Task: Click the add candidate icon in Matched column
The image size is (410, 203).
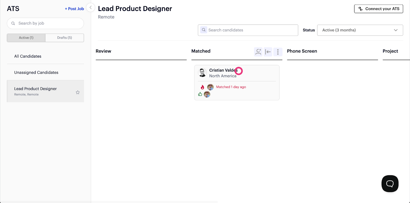Action: pos(258,52)
